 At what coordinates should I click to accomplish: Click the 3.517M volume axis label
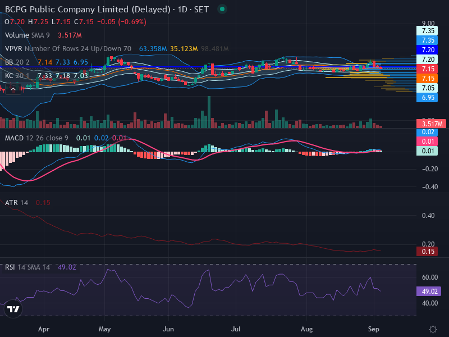click(431, 124)
